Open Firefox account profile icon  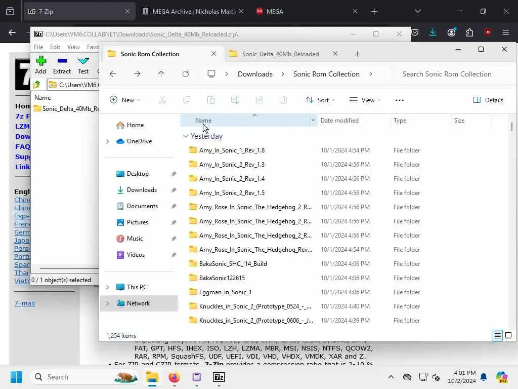coord(451,32)
